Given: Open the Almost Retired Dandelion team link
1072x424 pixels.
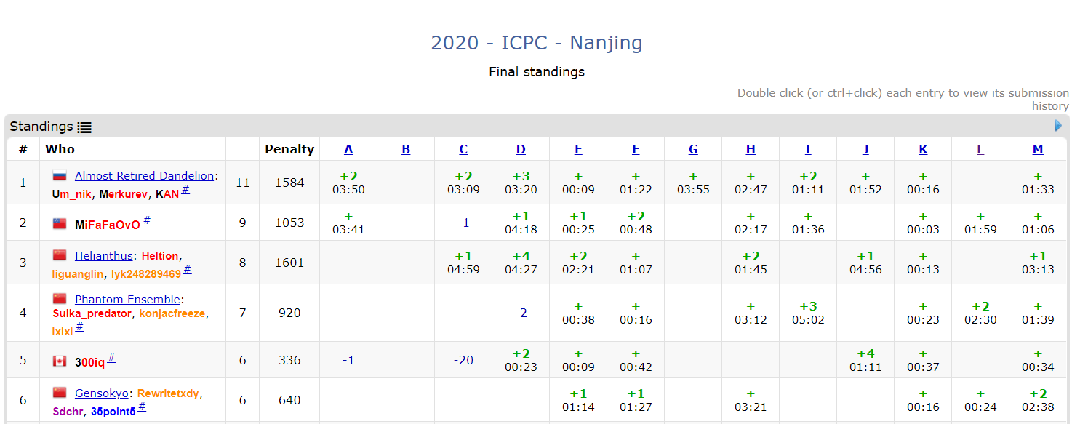Looking at the screenshot, I should pos(144,176).
